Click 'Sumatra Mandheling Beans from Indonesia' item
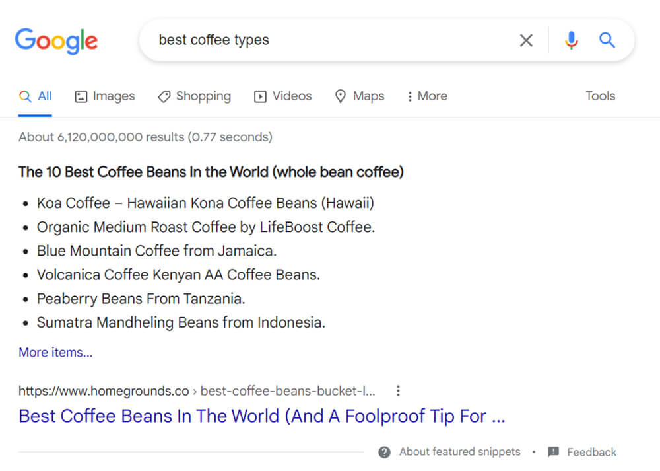Screen dimensions: 660x471 (x=181, y=322)
